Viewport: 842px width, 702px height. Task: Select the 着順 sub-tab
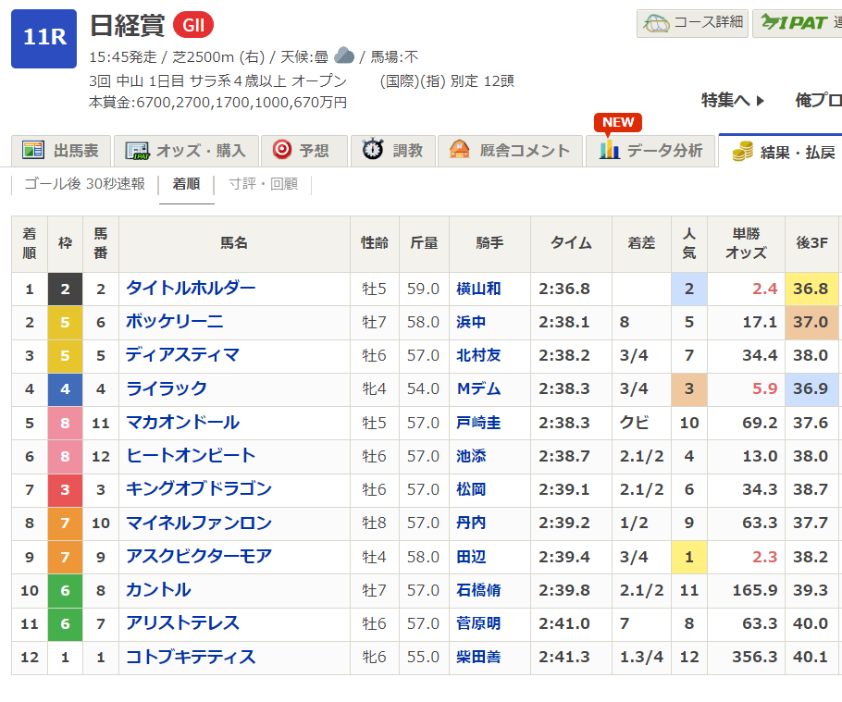186,183
